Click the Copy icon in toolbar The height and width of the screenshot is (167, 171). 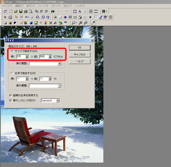coord(37,12)
